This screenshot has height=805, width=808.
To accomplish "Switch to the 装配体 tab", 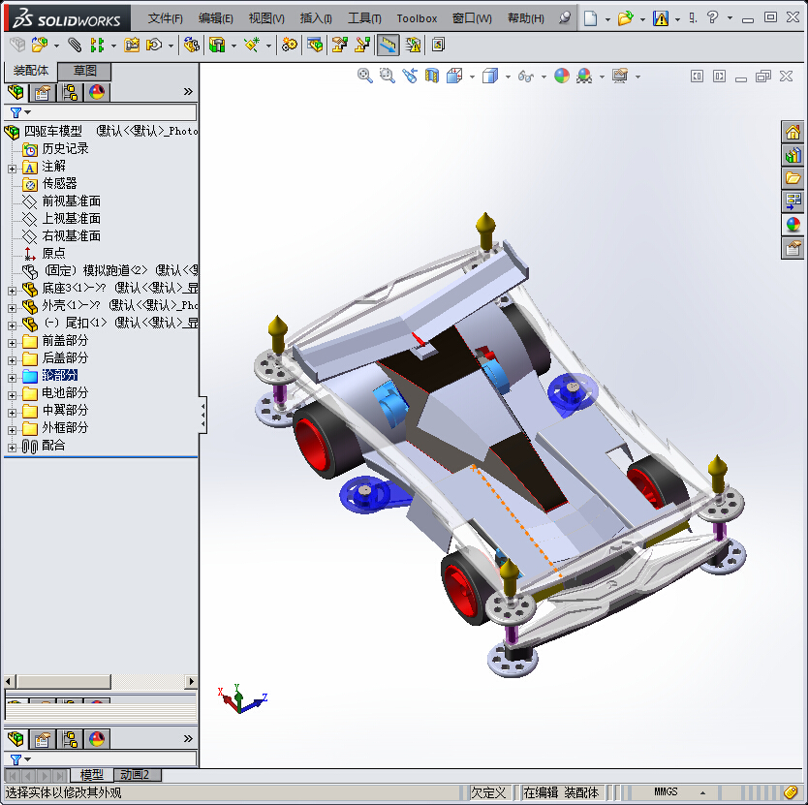I will point(30,71).
